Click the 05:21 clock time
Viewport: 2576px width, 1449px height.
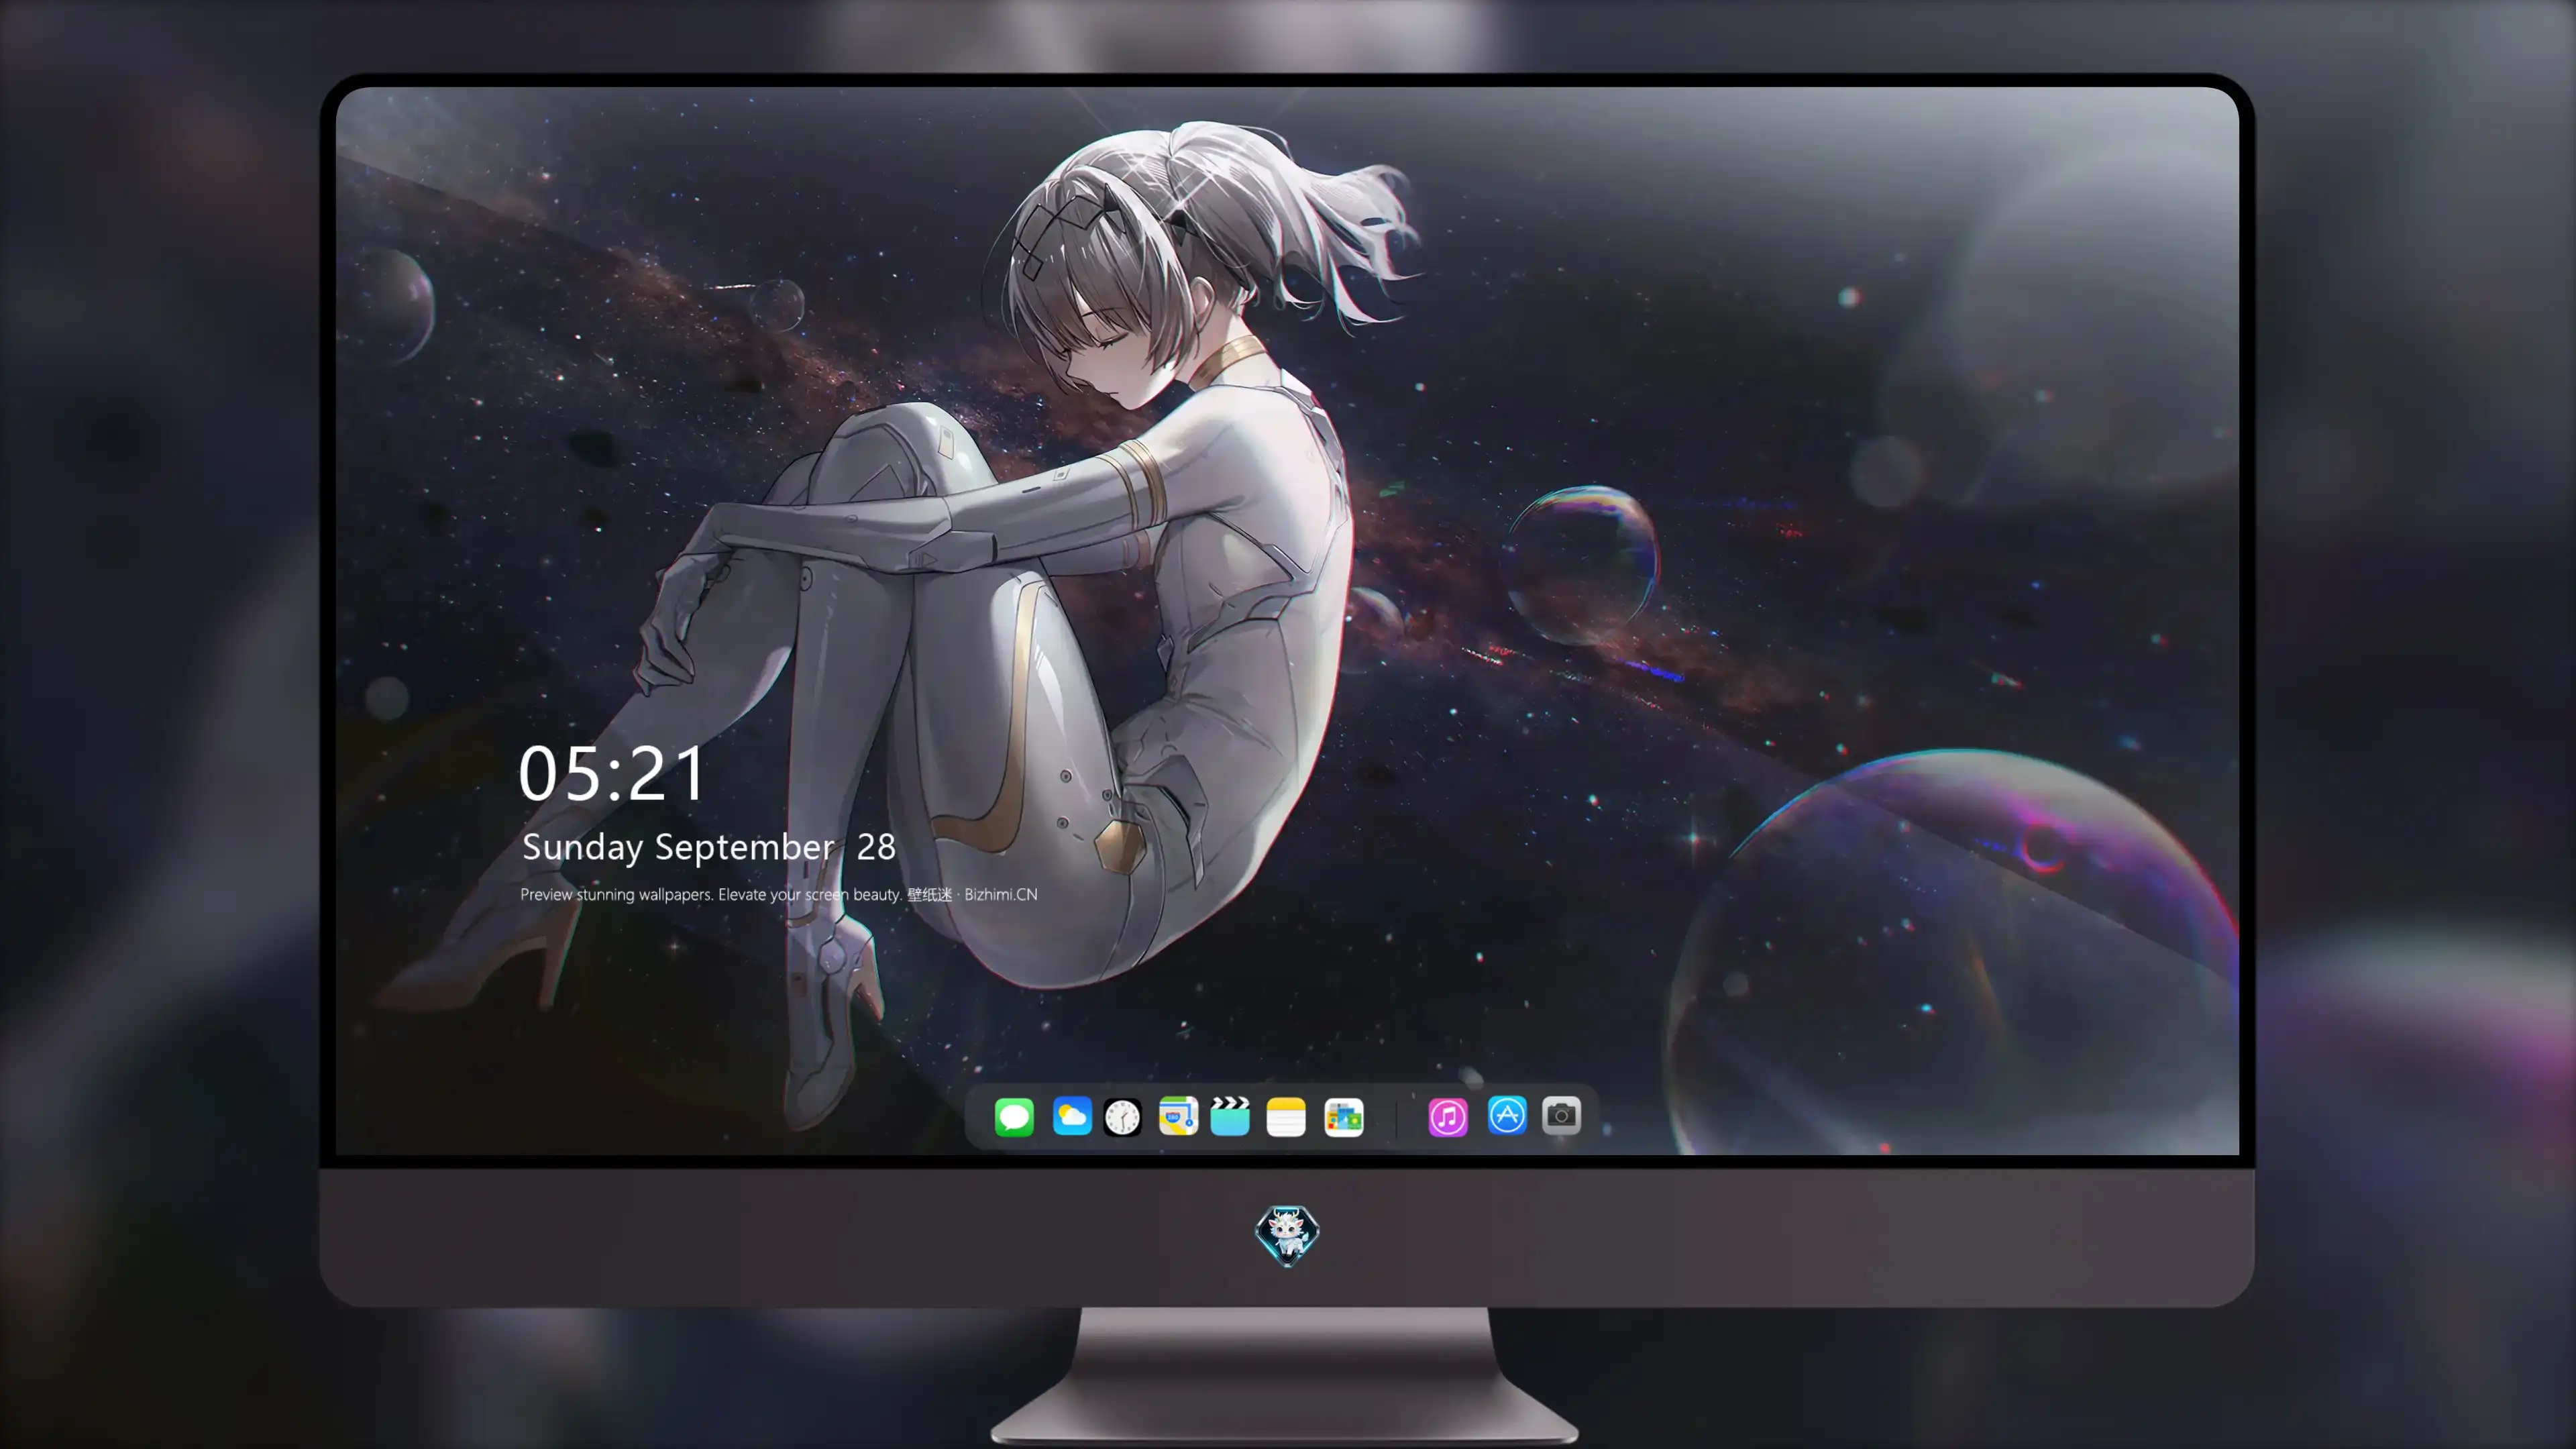612,773
